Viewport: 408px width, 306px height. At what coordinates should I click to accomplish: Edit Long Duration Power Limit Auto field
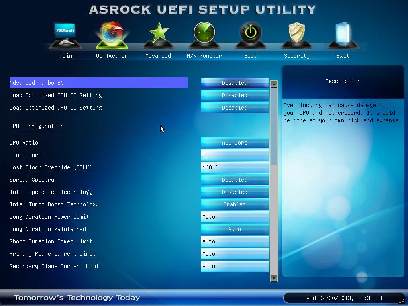[234, 217]
